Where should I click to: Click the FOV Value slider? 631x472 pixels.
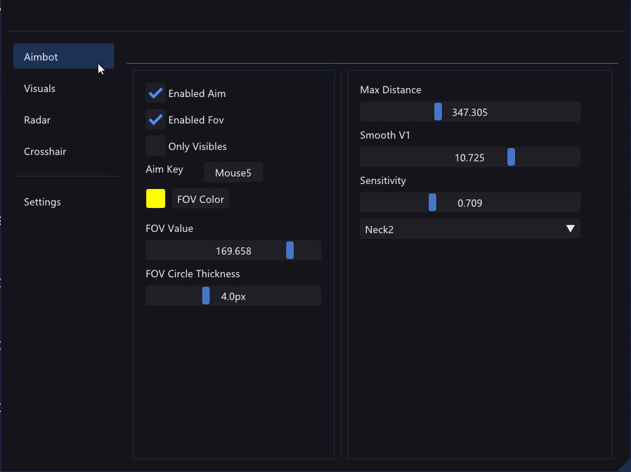(x=233, y=250)
